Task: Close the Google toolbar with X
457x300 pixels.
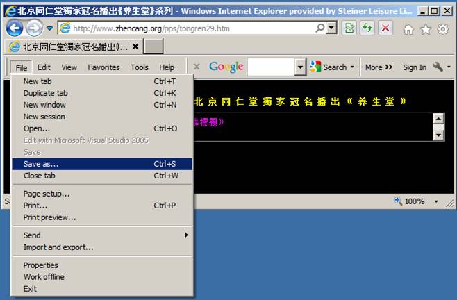Action: 197,67
